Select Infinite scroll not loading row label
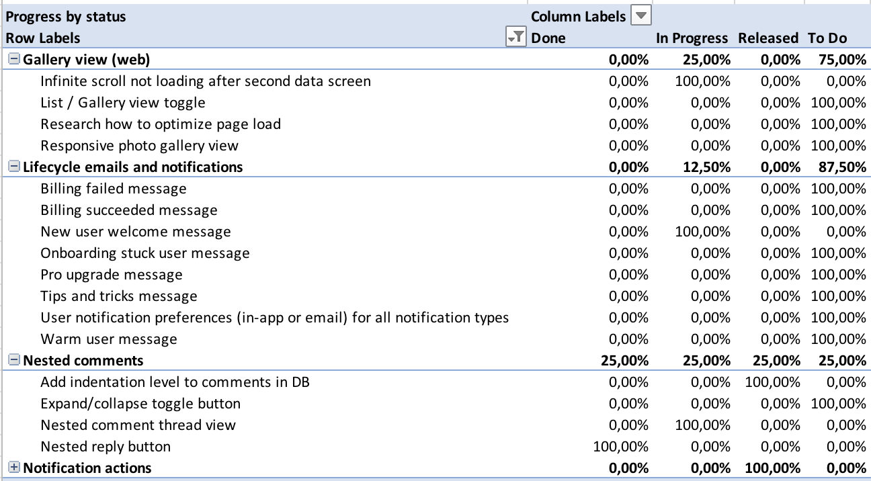Viewport: 871px width, 481px height. coord(206,81)
